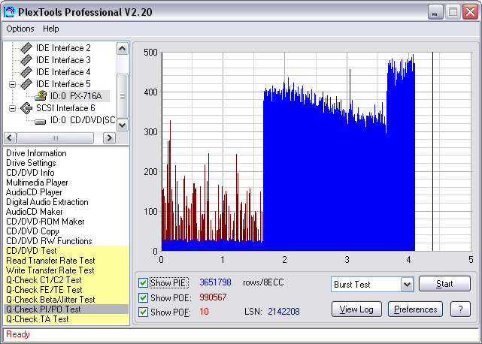Click the POF count 10
The width and height of the screenshot is (482, 344).
(x=204, y=312)
